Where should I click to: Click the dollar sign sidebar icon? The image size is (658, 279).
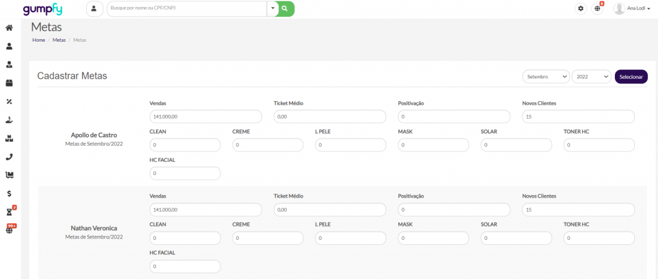pyautogui.click(x=9, y=193)
